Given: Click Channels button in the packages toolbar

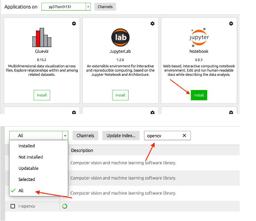Looking at the screenshot, I should pos(86,135).
